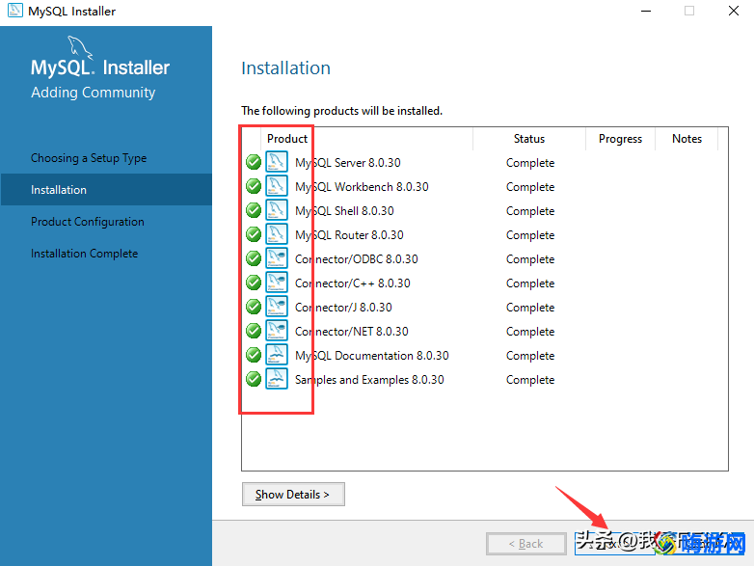754x566 pixels.
Task: Click Complete status for MySQL Documentation
Action: tap(530, 356)
